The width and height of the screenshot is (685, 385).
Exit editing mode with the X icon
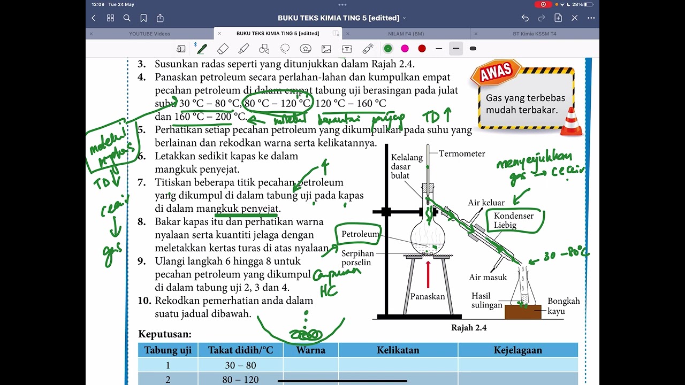coord(575,18)
